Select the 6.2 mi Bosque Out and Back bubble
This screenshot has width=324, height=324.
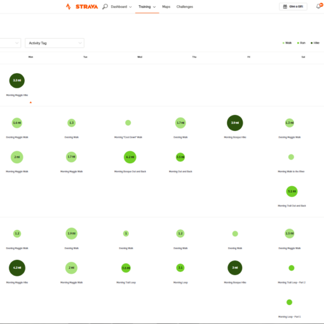(130, 157)
